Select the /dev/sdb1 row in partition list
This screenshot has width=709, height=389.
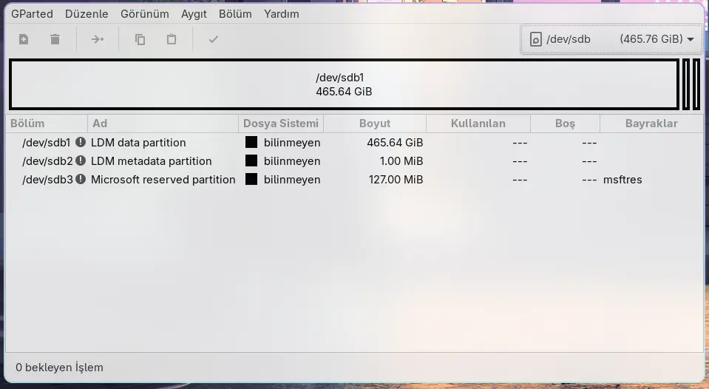click(355, 143)
